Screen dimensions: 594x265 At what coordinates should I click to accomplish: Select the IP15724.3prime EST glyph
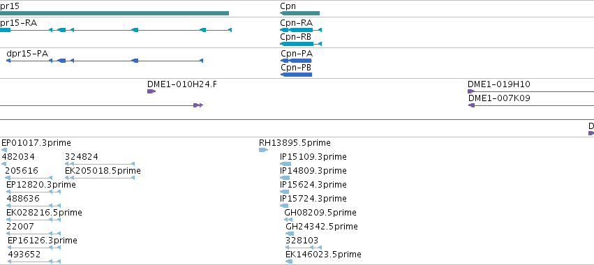(x=284, y=206)
